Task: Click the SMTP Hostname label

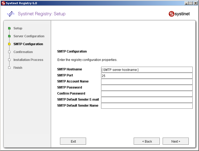Action: click(x=69, y=69)
